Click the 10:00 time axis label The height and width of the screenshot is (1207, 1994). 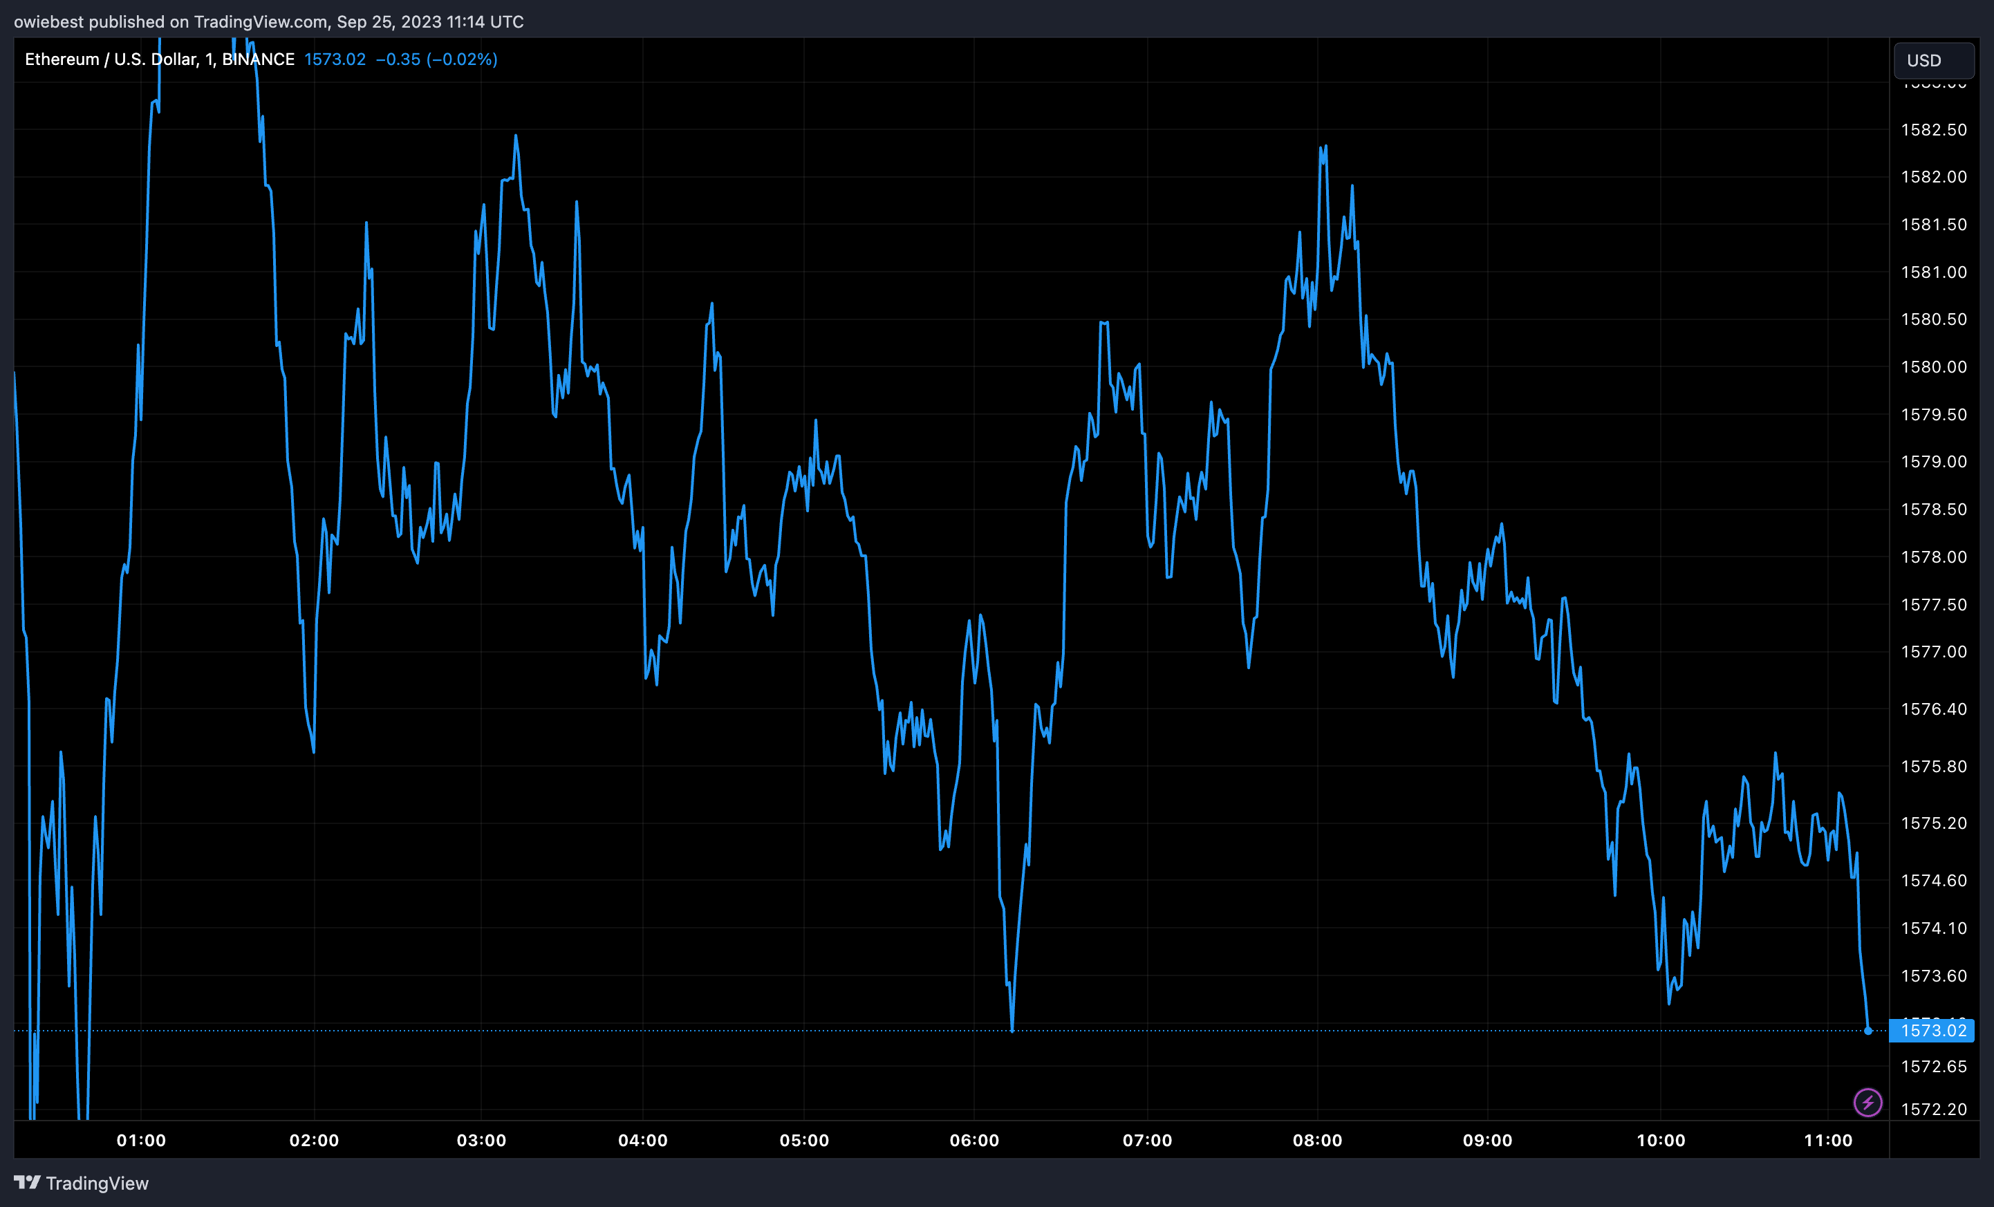[x=1661, y=1140]
